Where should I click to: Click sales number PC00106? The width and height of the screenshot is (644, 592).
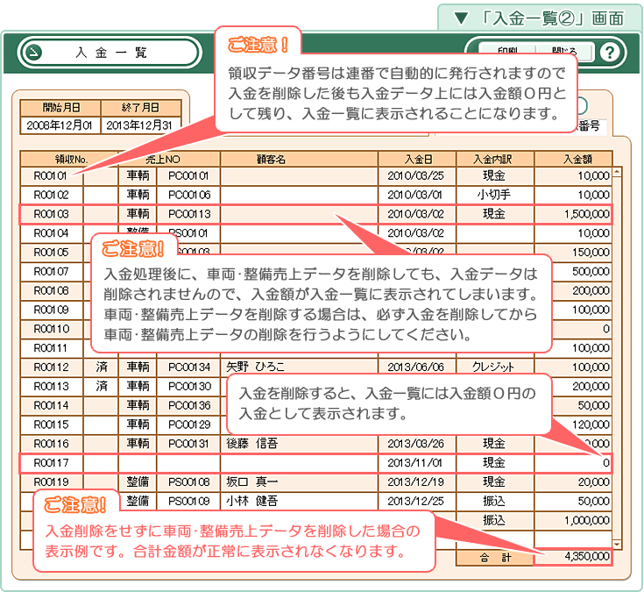tap(189, 195)
